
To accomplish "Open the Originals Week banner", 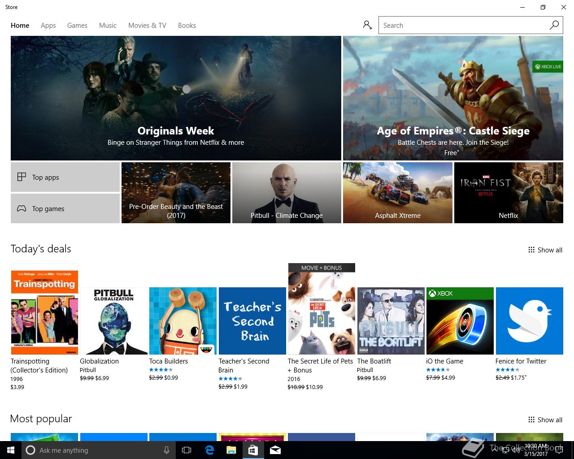I will tap(176, 98).
